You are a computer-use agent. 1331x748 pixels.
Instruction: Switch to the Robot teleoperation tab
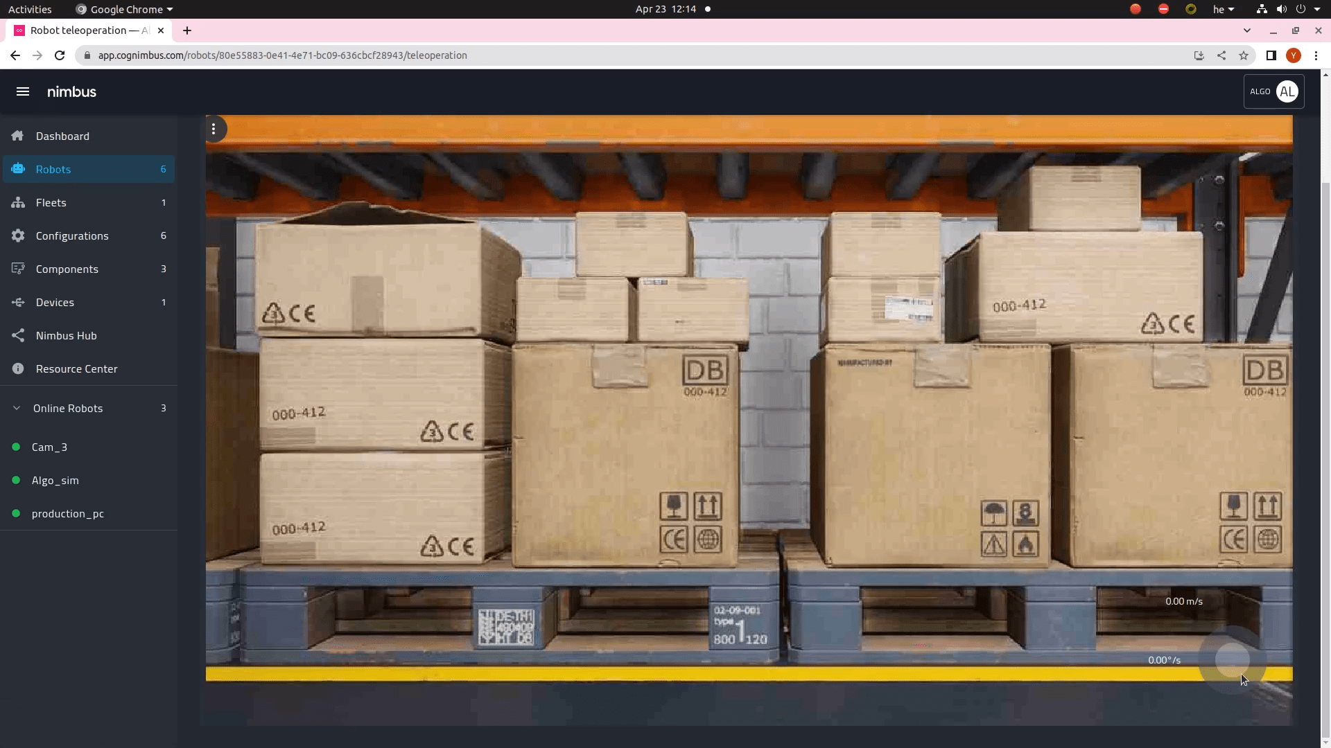click(x=87, y=30)
